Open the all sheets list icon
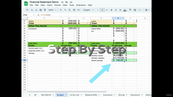 click(x=35, y=95)
